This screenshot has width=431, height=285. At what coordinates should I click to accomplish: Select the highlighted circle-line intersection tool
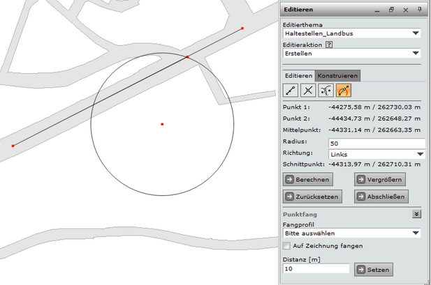[x=343, y=90]
